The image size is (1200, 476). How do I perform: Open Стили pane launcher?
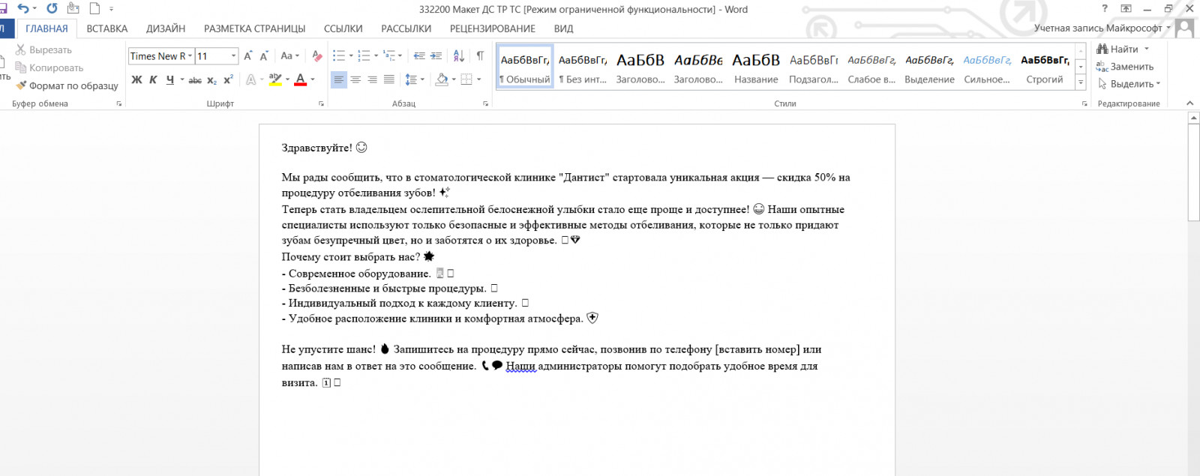point(1084,103)
